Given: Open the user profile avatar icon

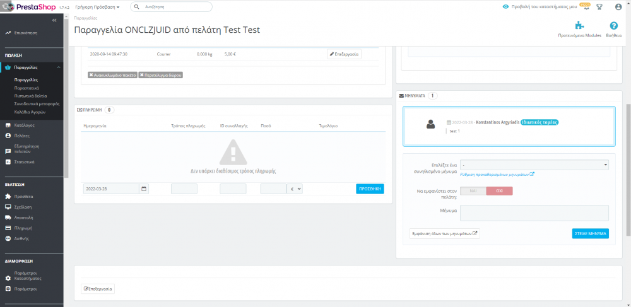Looking at the screenshot, I should click(x=618, y=7).
